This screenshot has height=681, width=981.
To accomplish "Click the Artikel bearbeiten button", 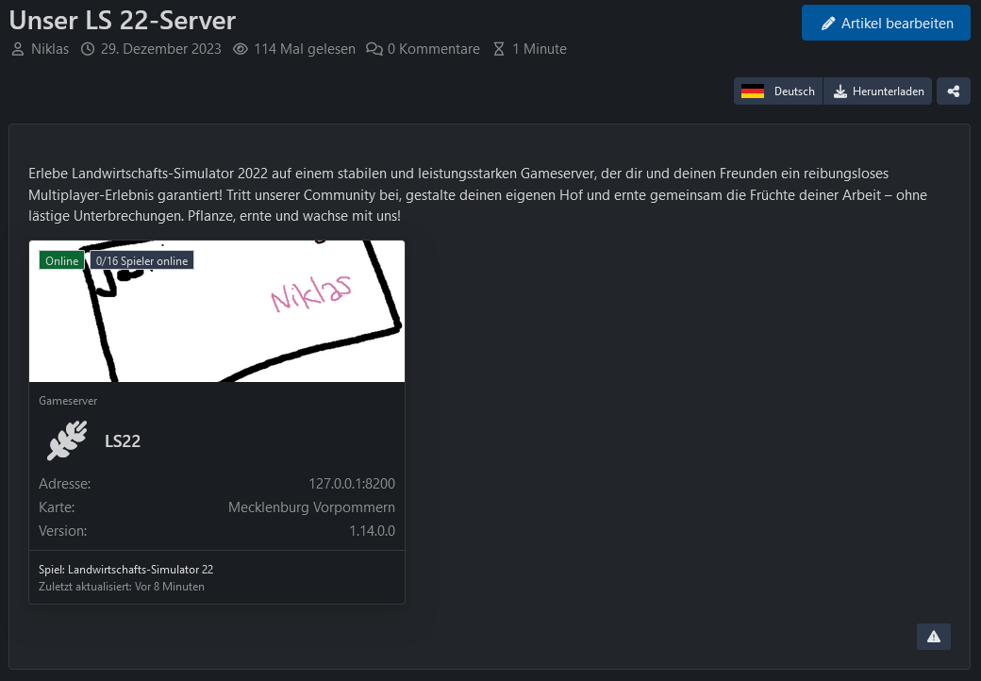I will click(886, 23).
